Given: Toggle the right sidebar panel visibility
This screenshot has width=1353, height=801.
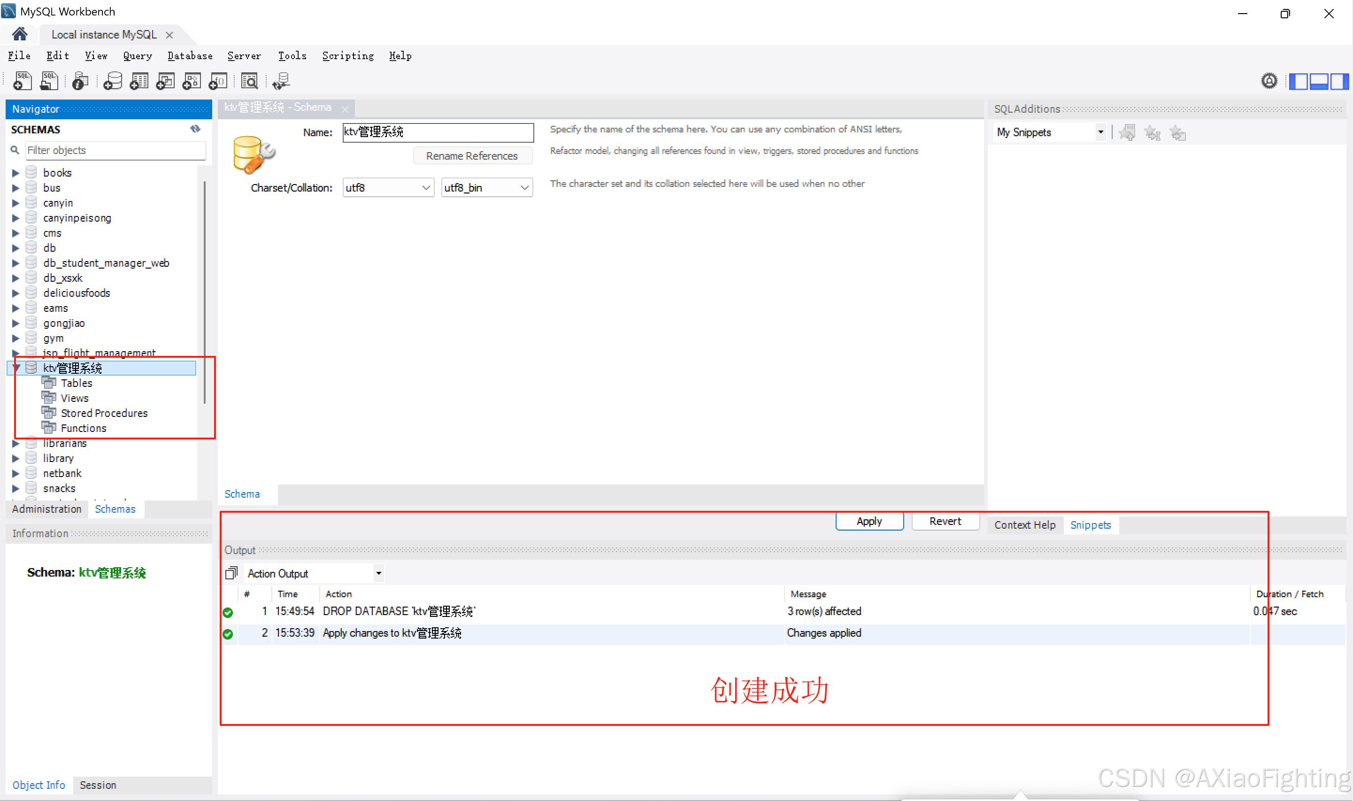Looking at the screenshot, I should tap(1338, 82).
